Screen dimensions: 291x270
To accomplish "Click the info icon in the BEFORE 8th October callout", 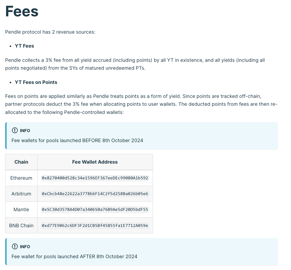I will 15,131.
